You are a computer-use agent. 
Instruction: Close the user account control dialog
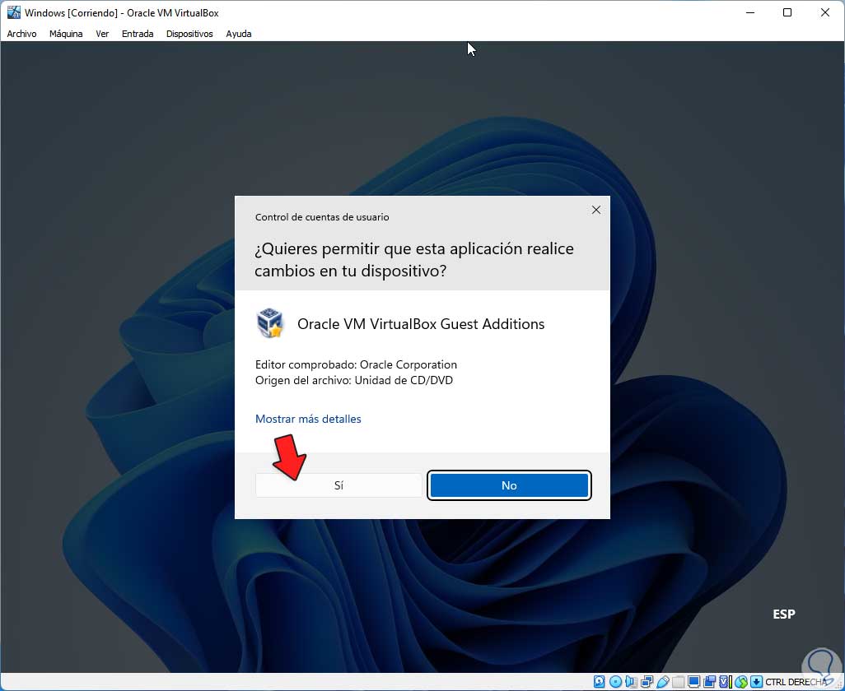pos(596,210)
